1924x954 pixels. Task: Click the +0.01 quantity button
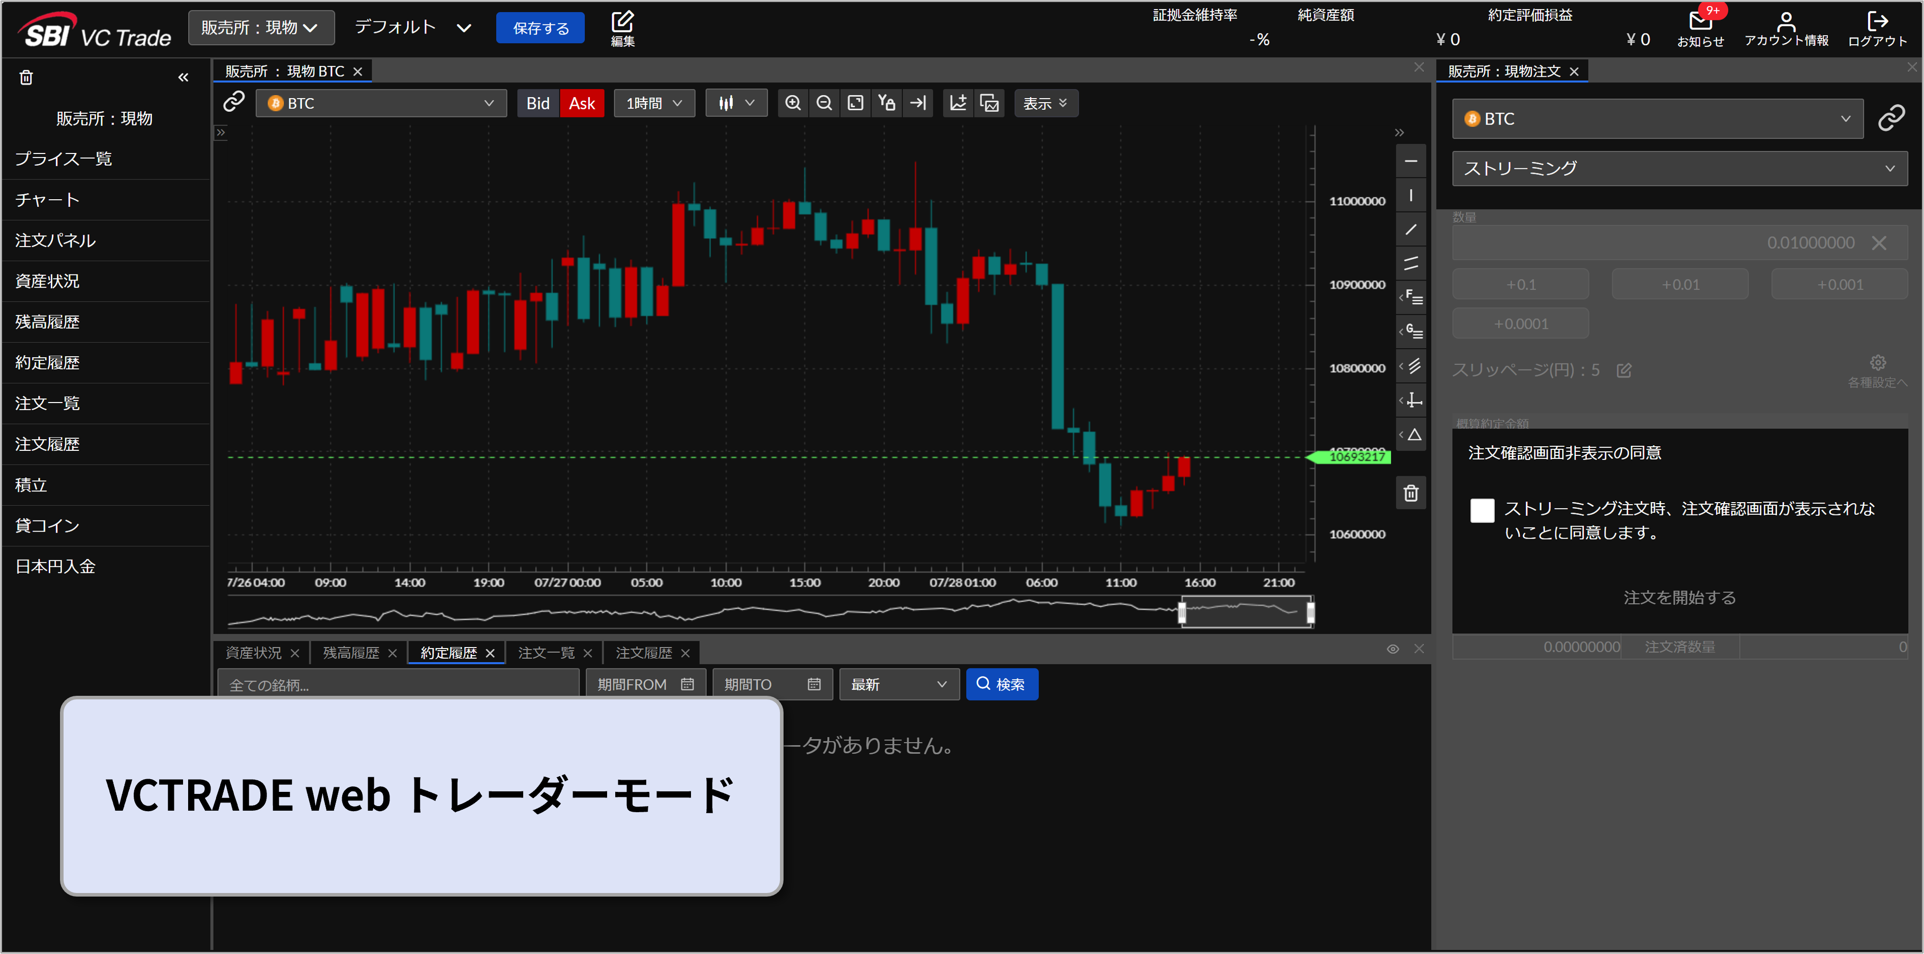1680,285
